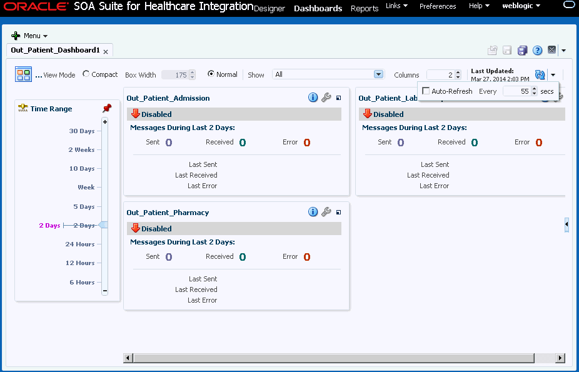Open the refresh options dropdown arrow

tap(553, 75)
